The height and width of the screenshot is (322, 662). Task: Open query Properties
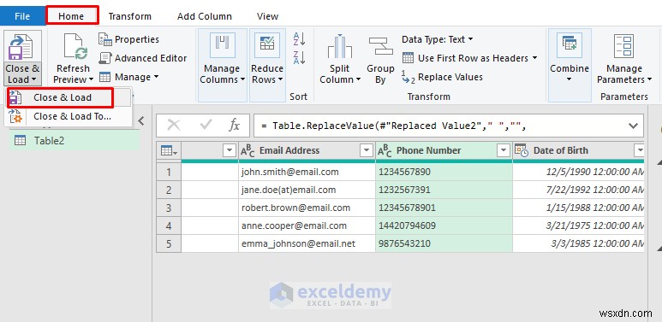(x=128, y=39)
